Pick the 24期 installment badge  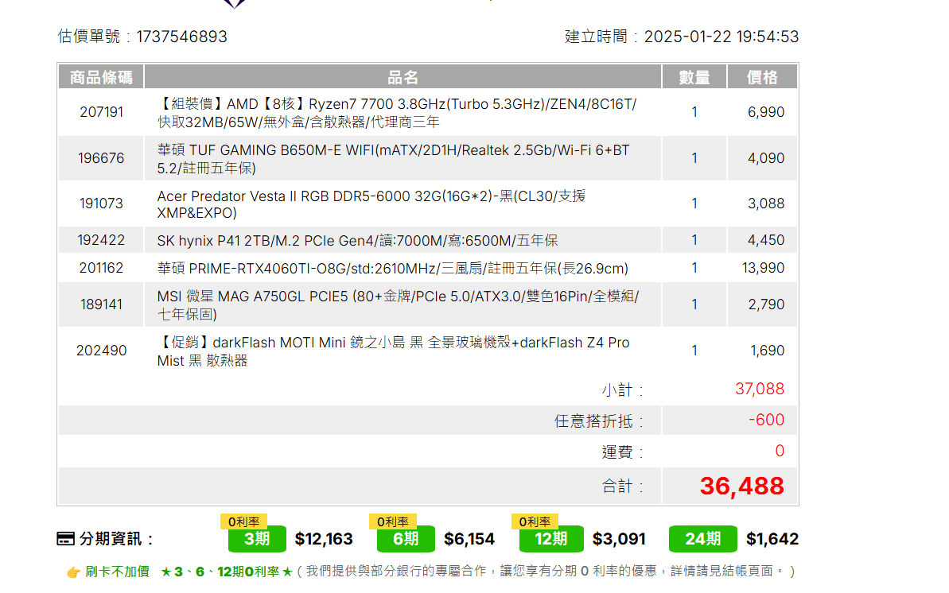pos(702,539)
